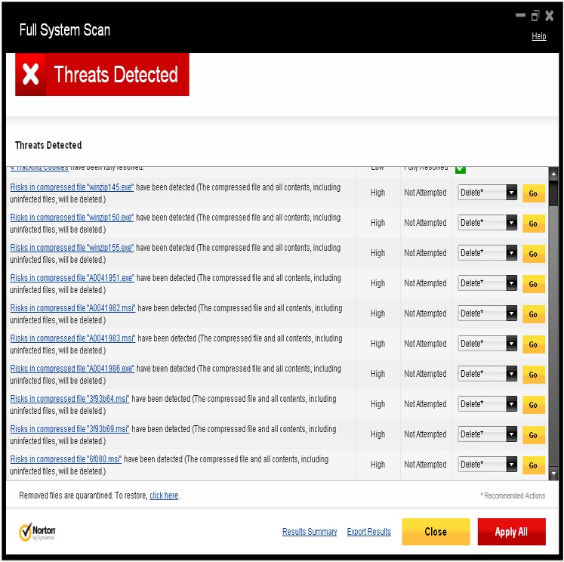Expand action dropdown for winzip145.exe

[511, 193]
